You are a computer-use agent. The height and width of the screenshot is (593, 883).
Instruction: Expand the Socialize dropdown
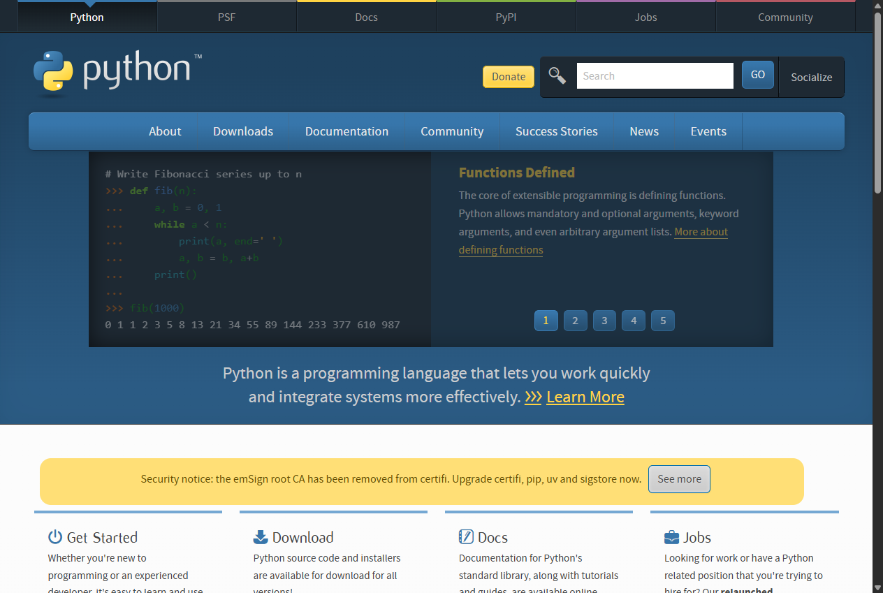click(x=811, y=77)
